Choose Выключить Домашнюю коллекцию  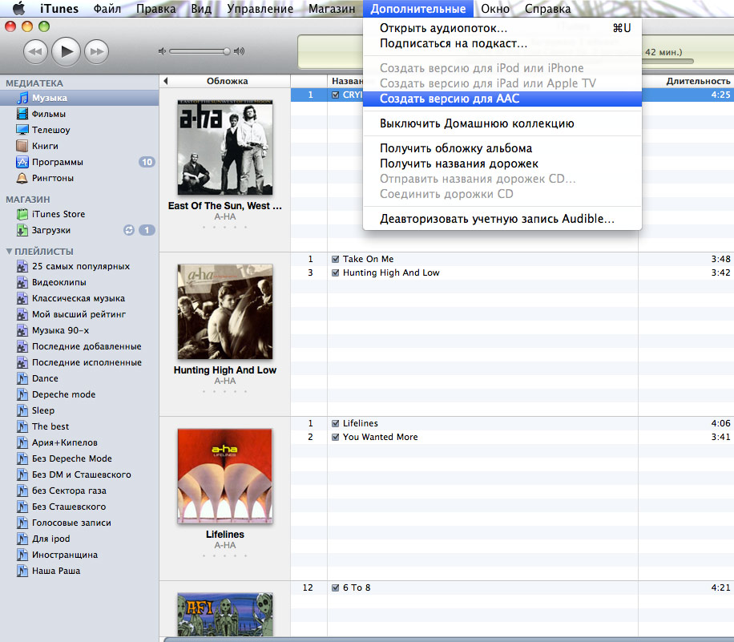[502, 123]
